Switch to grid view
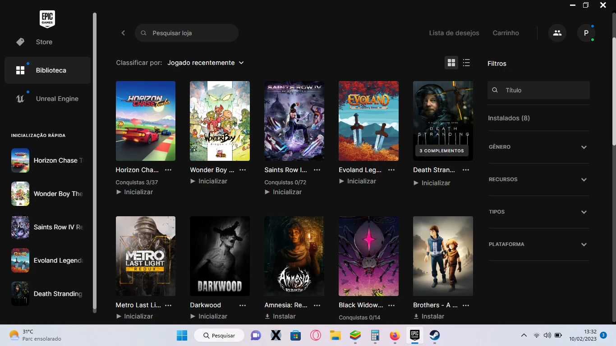 pyautogui.click(x=451, y=63)
